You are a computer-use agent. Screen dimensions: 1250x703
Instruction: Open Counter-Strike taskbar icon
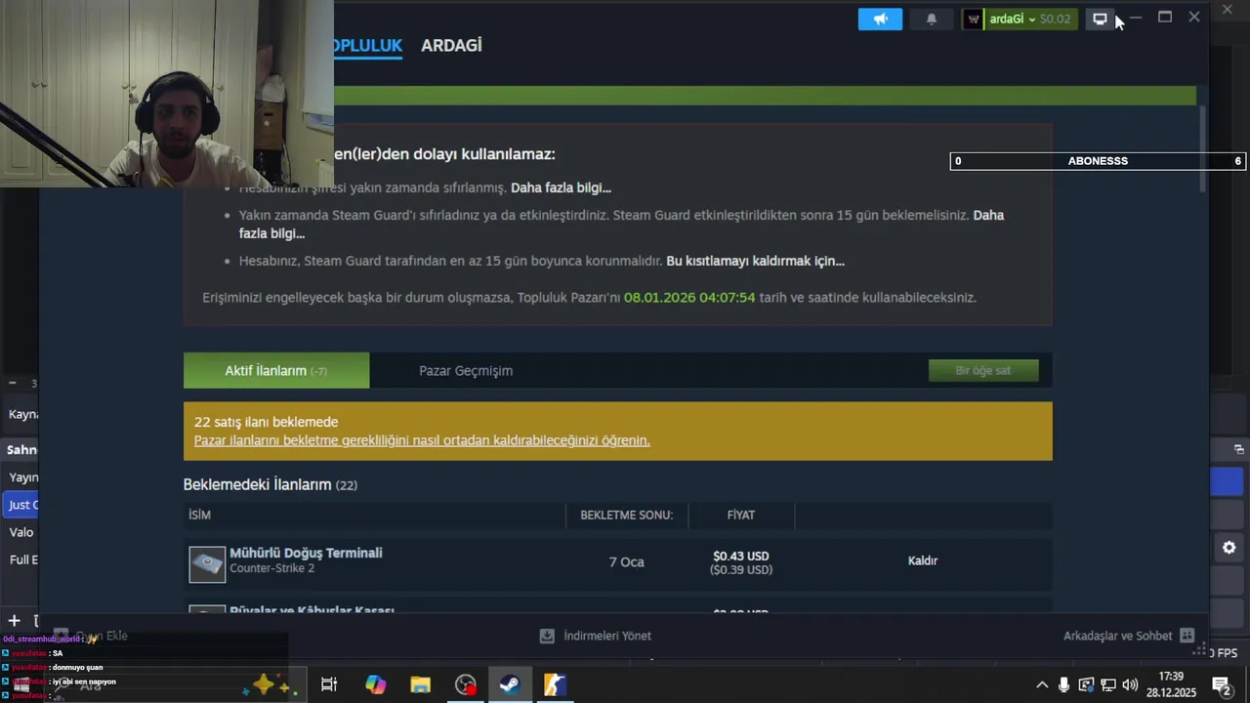pyautogui.click(x=555, y=684)
